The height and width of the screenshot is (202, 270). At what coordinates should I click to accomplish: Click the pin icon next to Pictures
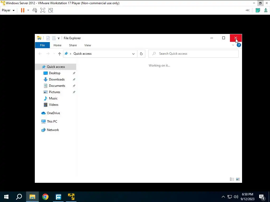point(74,92)
